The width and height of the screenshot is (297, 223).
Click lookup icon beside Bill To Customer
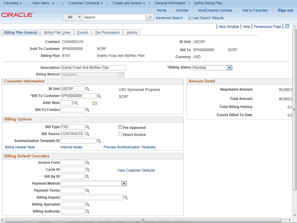[x=99, y=96]
